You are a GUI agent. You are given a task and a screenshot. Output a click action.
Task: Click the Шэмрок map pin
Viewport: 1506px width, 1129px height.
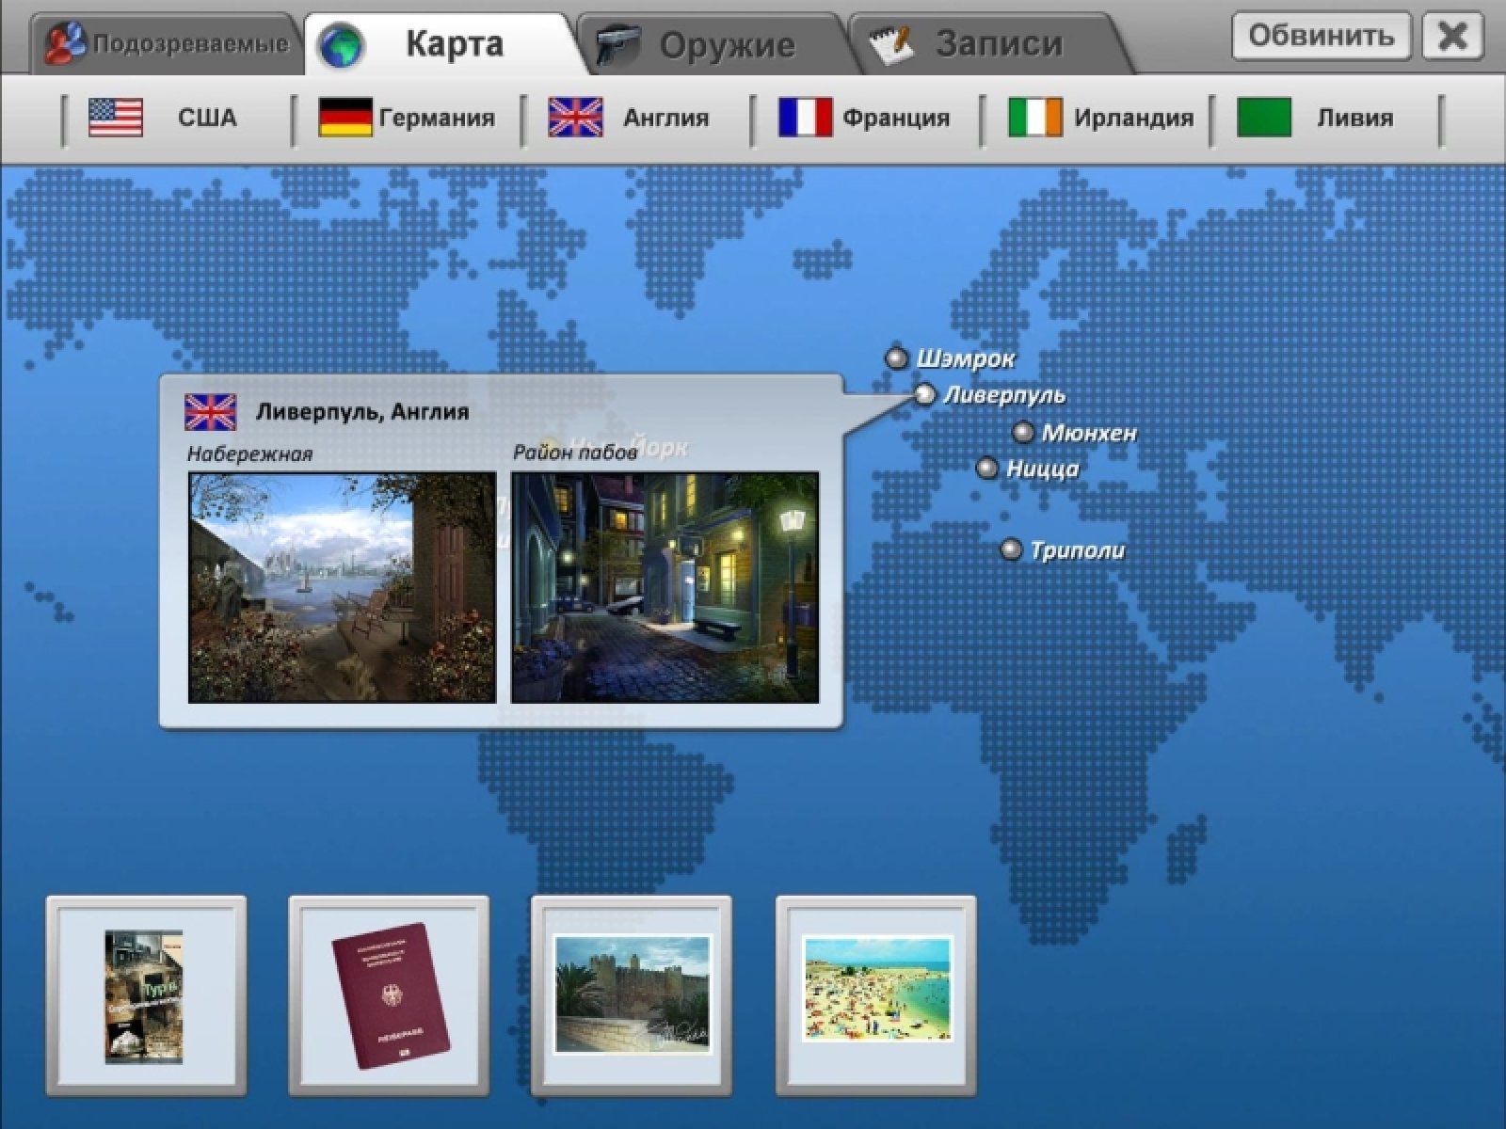point(896,358)
